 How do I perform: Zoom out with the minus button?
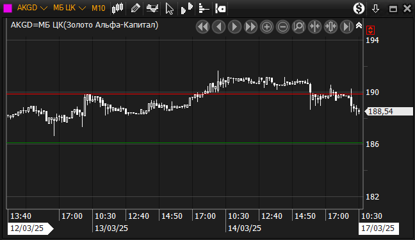click(x=282, y=26)
